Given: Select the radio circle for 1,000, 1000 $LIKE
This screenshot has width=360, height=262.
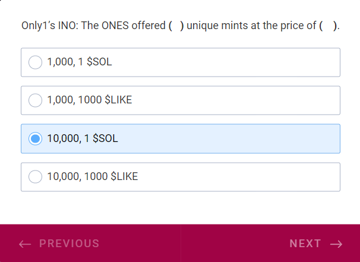Looking at the screenshot, I should tap(36, 100).
